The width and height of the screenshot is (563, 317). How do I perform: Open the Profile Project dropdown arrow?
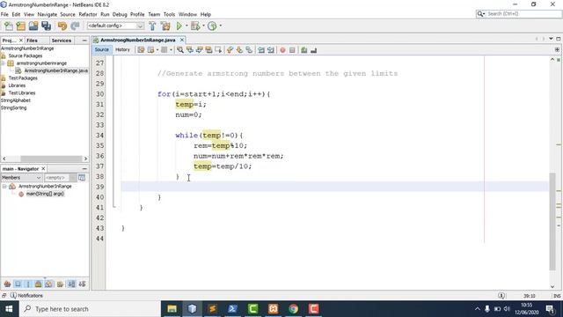click(221, 26)
